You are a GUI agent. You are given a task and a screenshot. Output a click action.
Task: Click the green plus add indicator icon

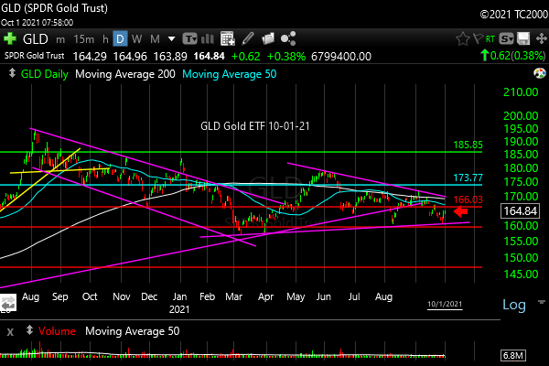click(x=10, y=38)
